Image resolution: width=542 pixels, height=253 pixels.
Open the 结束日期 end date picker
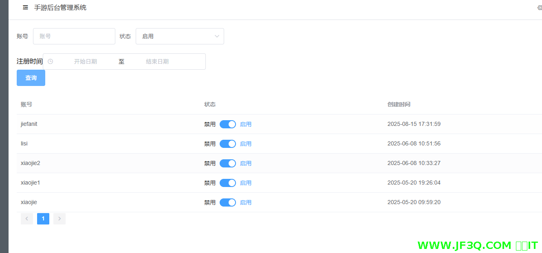(x=157, y=62)
